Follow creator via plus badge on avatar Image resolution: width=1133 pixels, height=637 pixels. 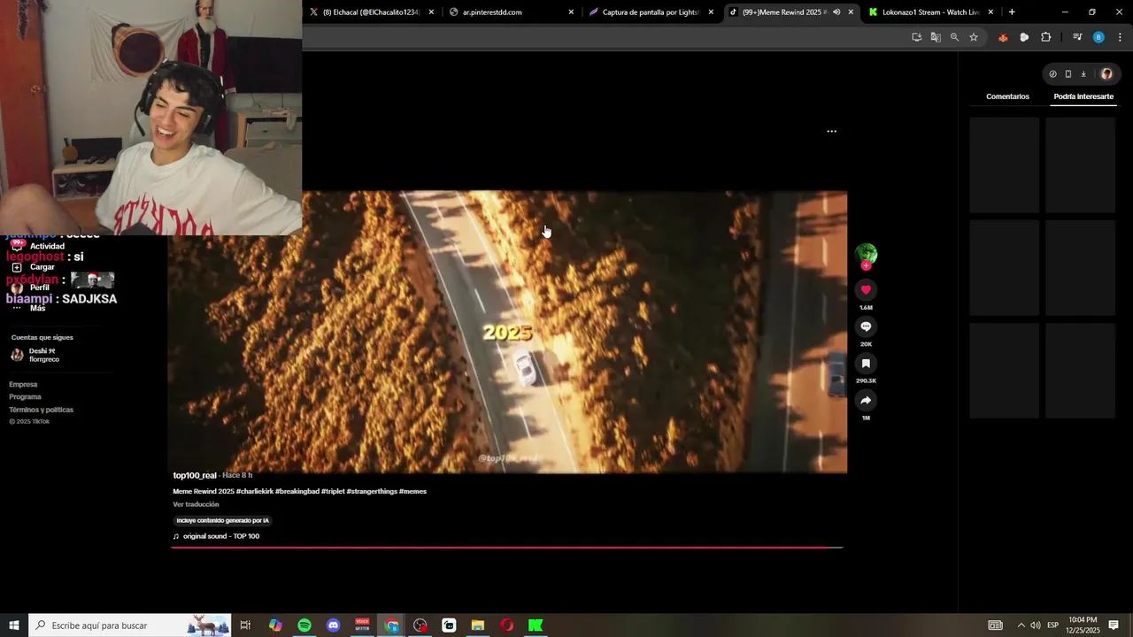[866, 265]
